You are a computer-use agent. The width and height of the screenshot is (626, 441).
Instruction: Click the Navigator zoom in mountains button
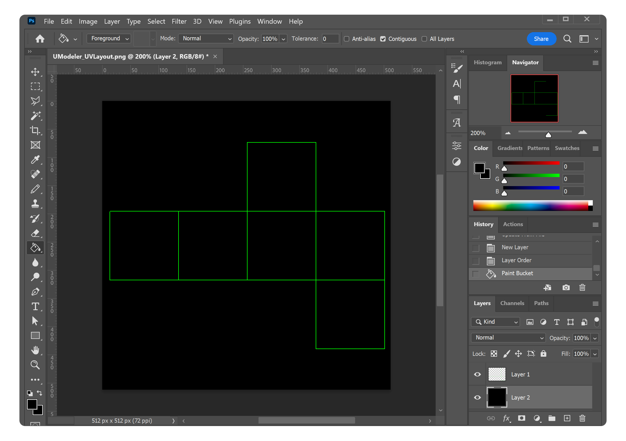(583, 132)
